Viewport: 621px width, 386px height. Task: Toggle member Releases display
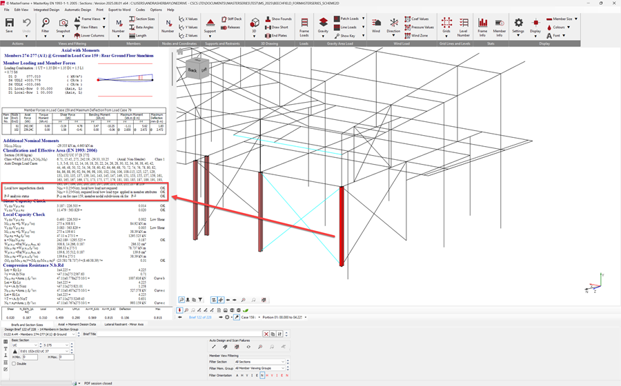point(230,28)
